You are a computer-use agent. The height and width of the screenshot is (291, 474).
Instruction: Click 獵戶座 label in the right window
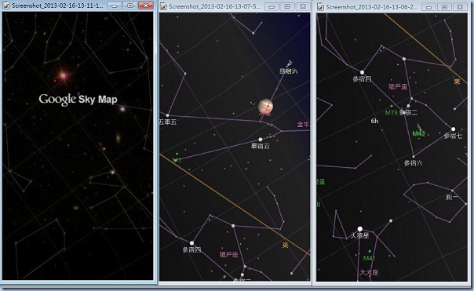click(x=398, y=87)
